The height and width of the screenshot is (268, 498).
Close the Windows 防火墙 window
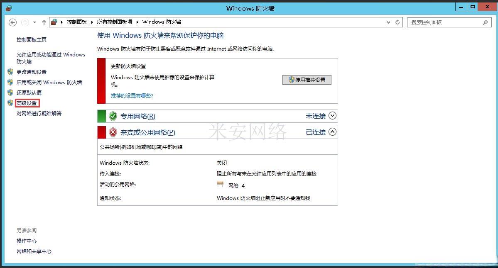coord(487,7)
